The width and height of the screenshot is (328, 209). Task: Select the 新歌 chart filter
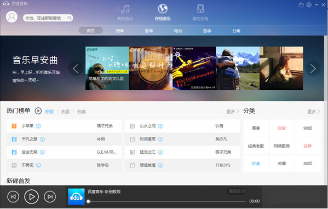coord(50,112)
